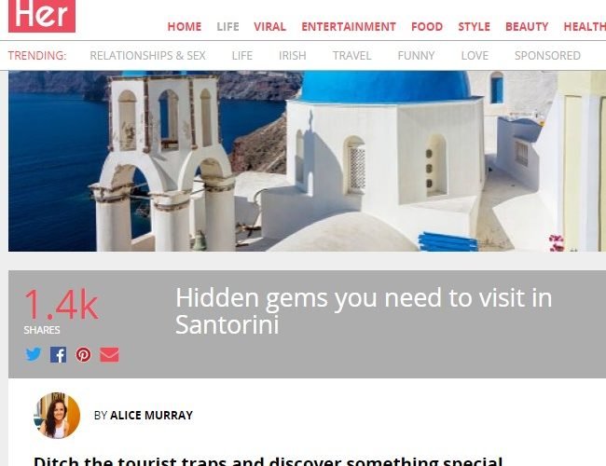Open the trending FUNNY topic

click(x=416, y=56)
